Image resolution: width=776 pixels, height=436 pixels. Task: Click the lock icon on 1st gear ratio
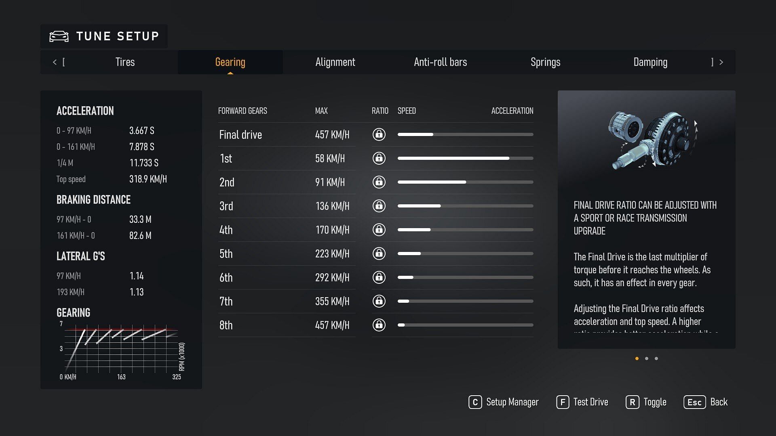click(379, 158)
